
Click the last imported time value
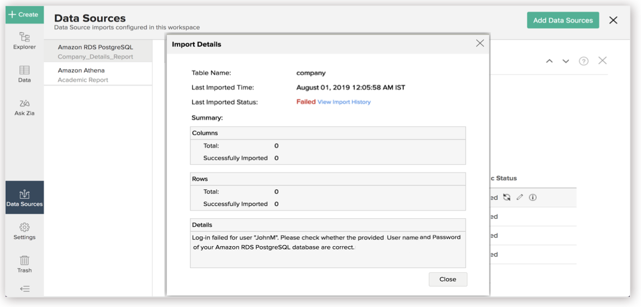tap(351, 88)
